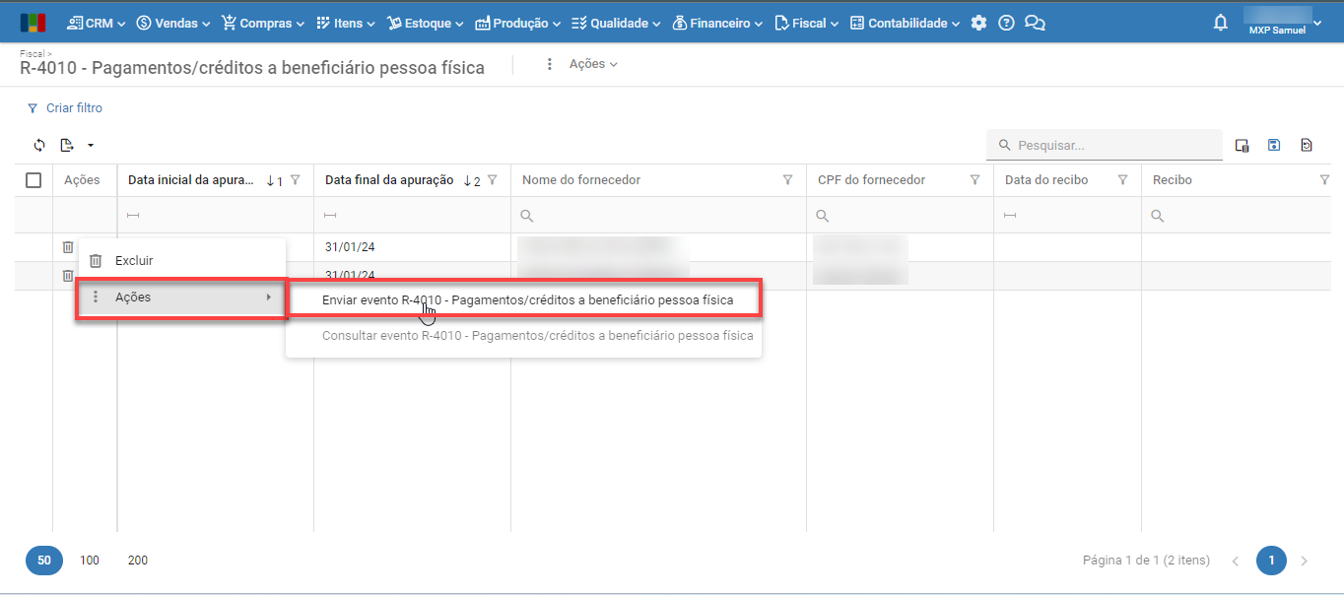
Task: Open the help question mark icon
Action: pos(1006,23)
